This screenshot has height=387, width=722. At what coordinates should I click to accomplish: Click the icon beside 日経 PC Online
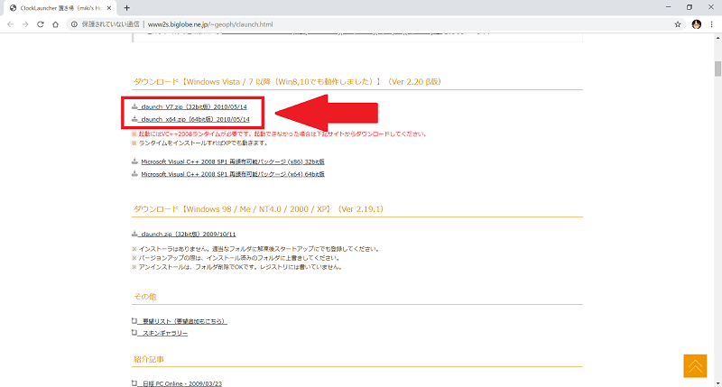134,382
